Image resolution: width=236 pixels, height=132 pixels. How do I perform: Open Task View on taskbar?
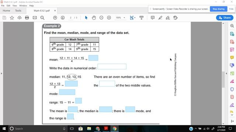[x=72, y=129]
